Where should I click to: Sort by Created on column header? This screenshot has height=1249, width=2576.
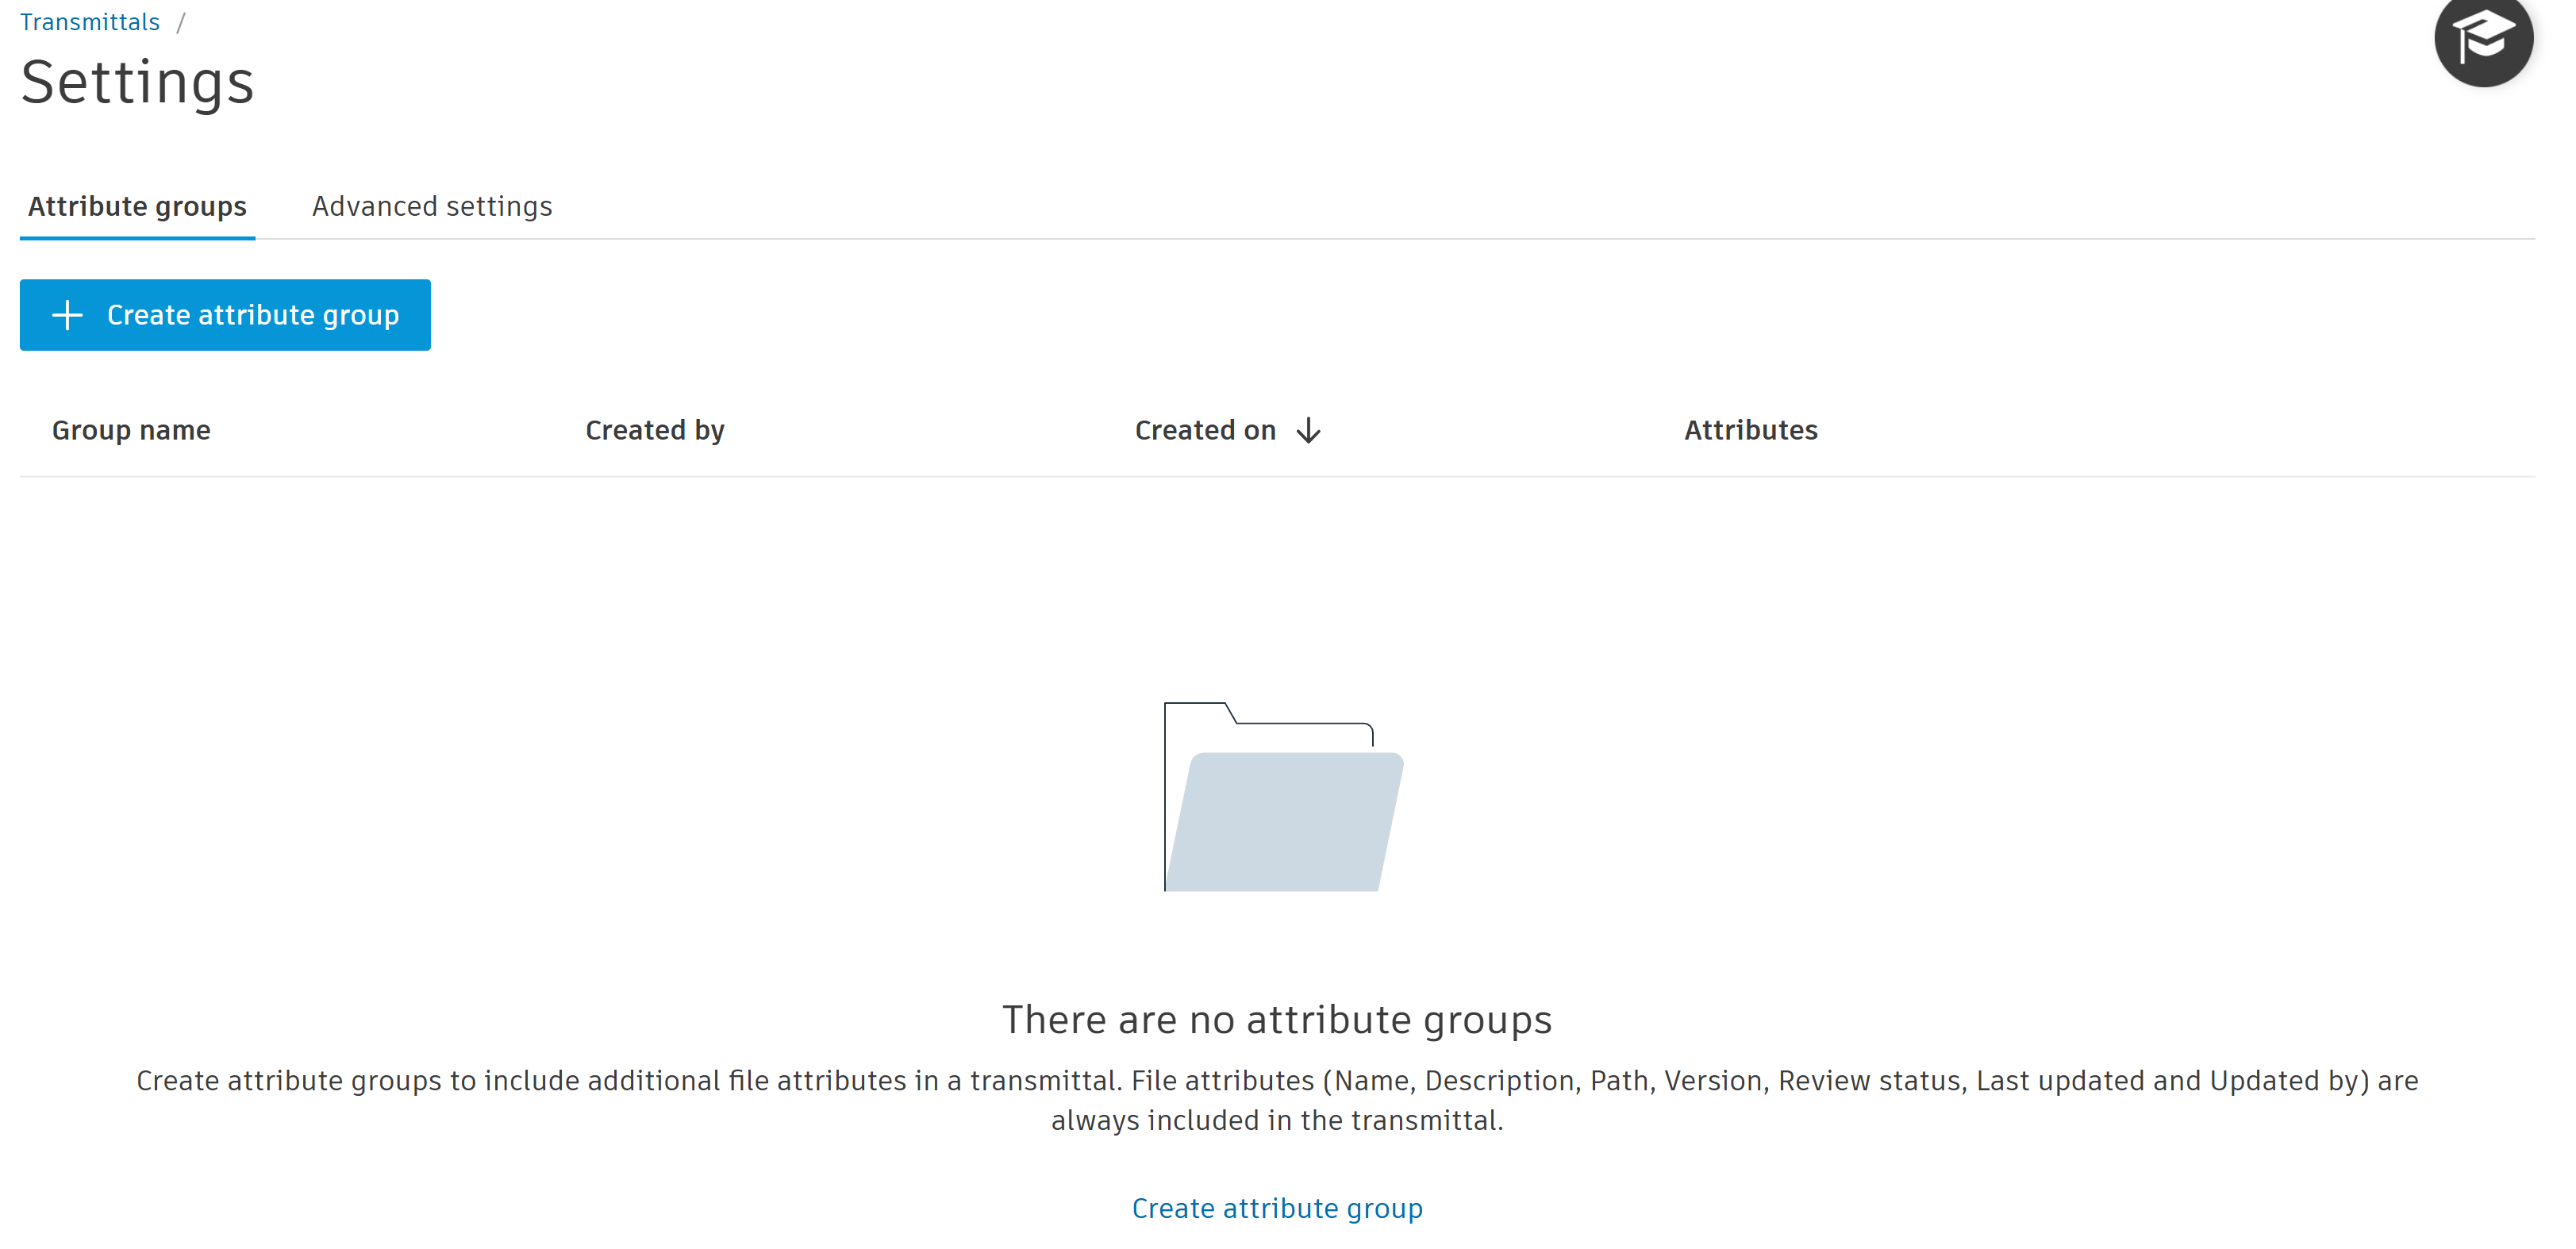tap(1204, 431)
